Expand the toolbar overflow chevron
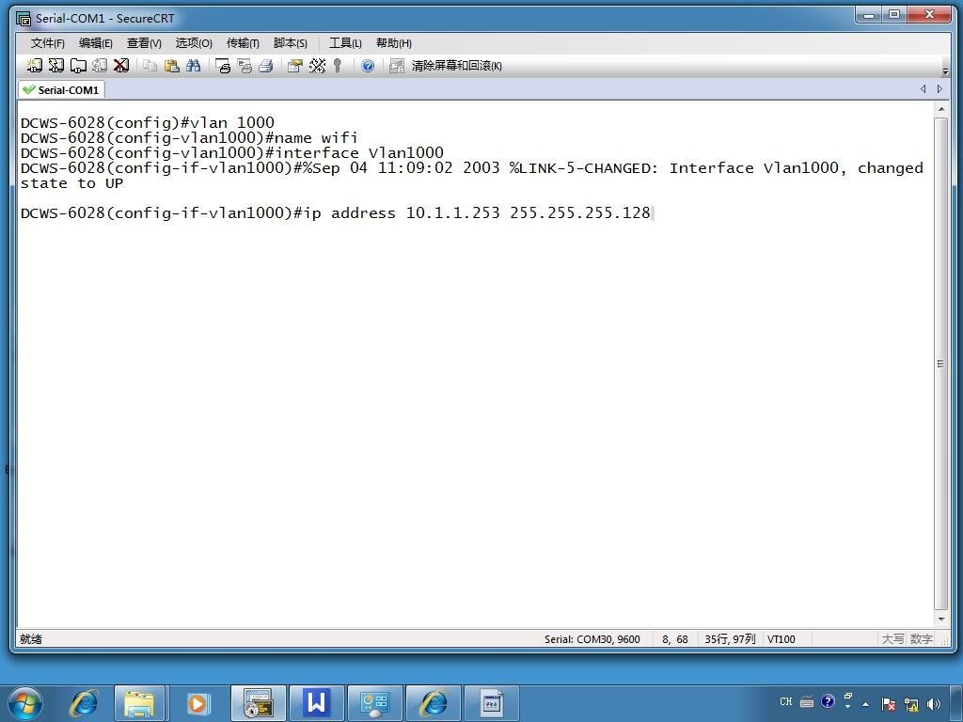963x722 pixels. click(945, 71)
